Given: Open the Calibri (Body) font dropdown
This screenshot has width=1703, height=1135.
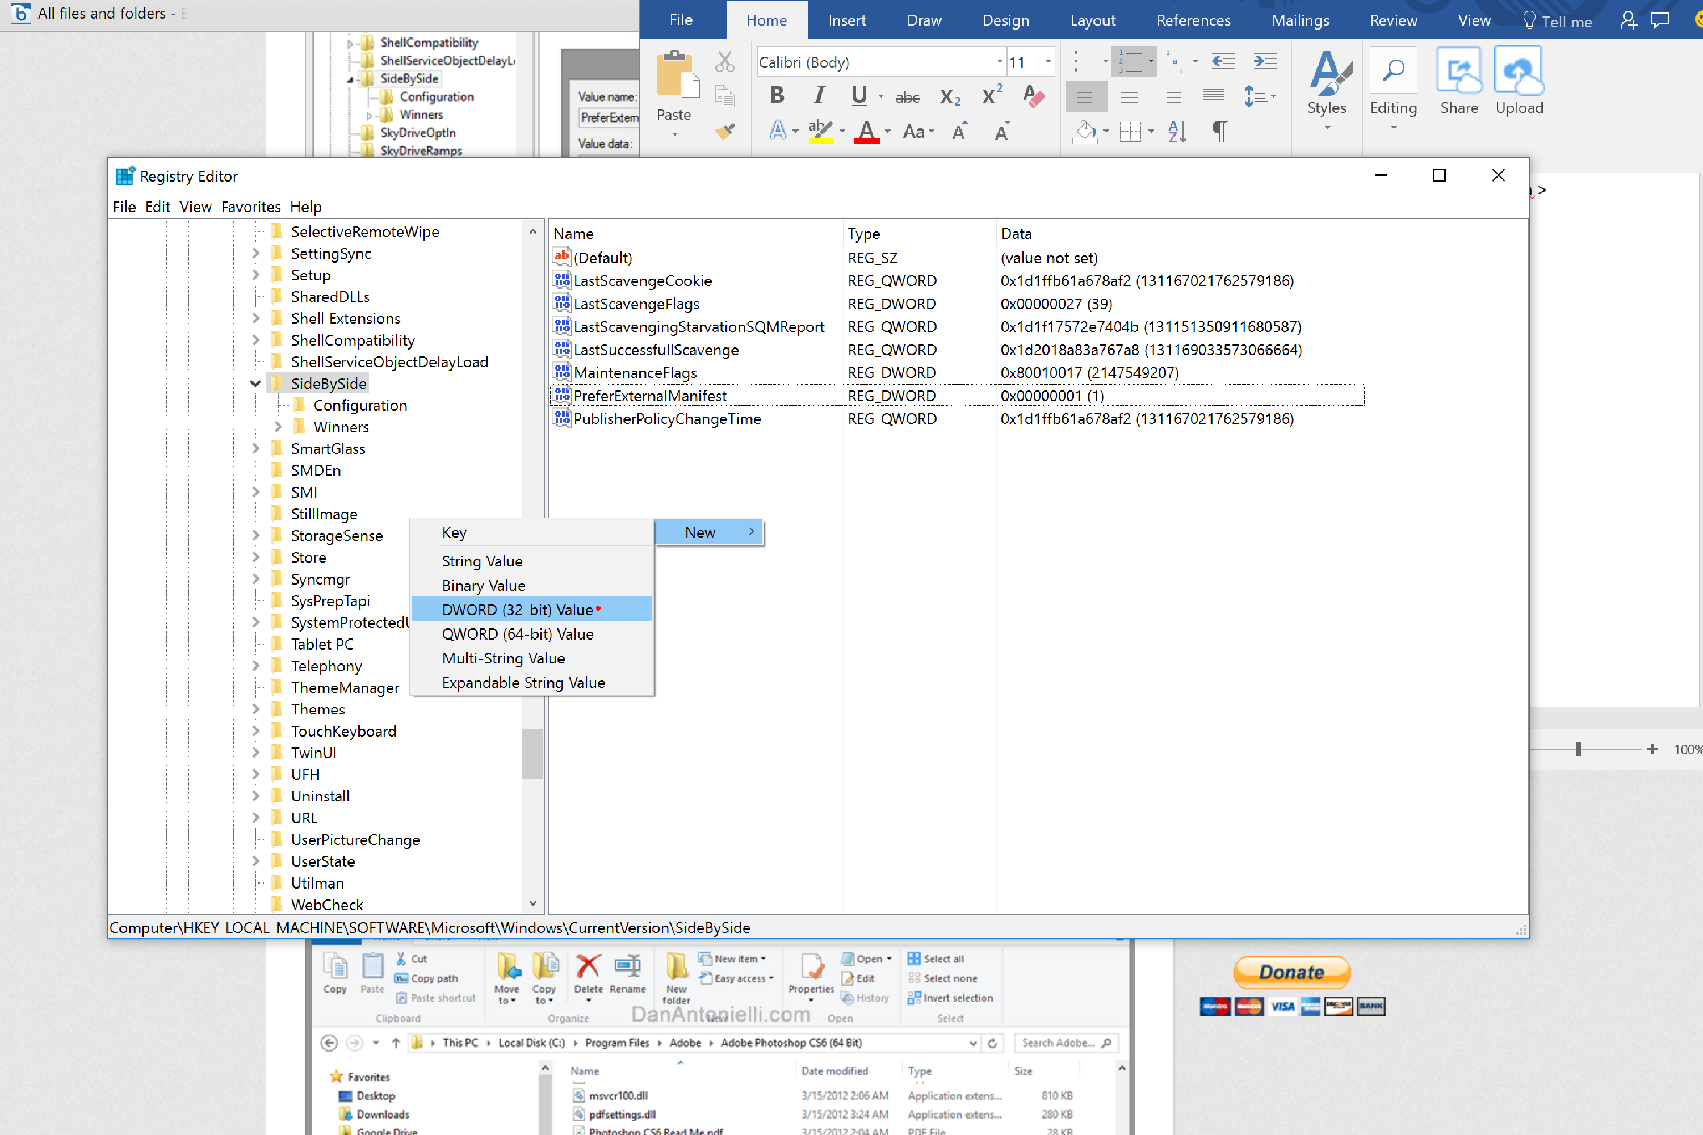Looking at the screenshot, I should pyautogui.click(x=999, y=62).
